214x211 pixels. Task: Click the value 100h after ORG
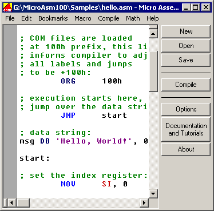pos(112,81)
